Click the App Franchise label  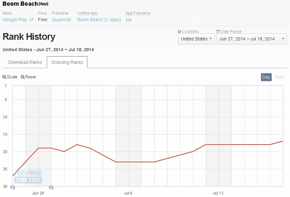point(138,13)
